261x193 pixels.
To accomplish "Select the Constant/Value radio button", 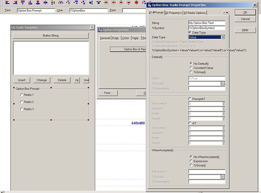I will pyautogui.click(x=191, y=68).
